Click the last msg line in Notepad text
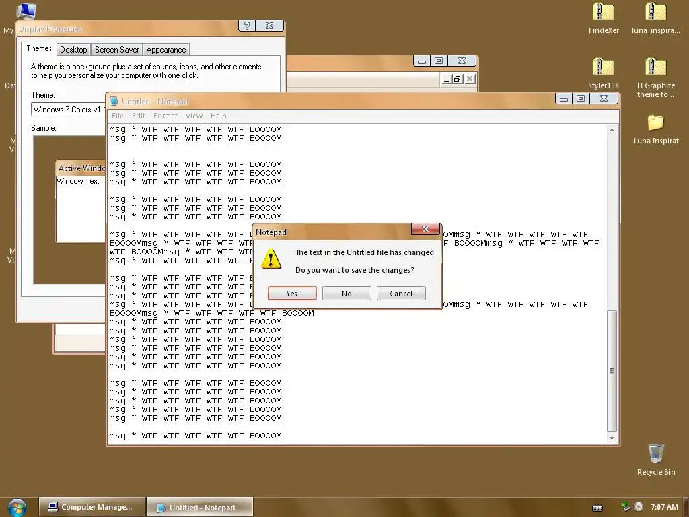 pyautogui.click(x=196, y=436)
